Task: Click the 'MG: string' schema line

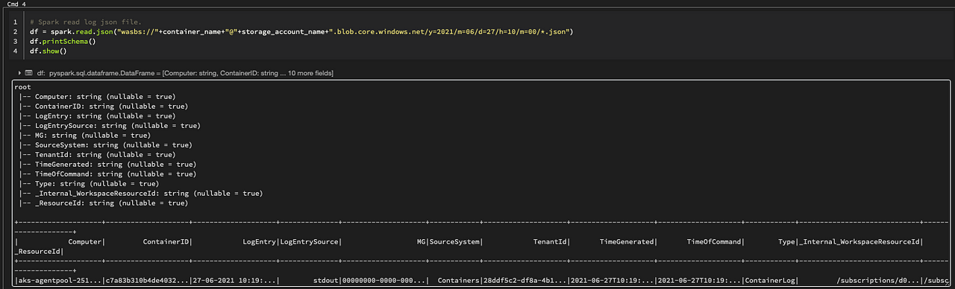Action: pos(85,136)
